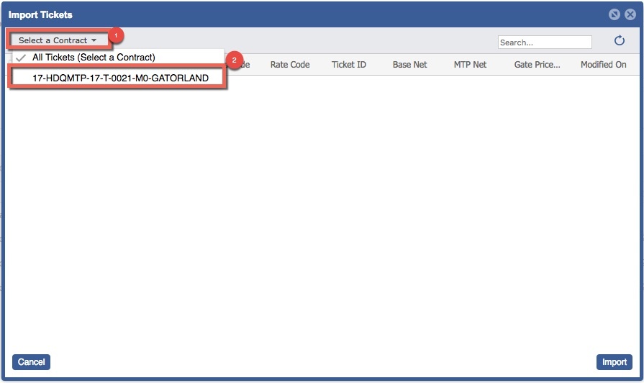Click the Gate Price column header
This screenshot has width=644, height=383.
click(537, 65)
